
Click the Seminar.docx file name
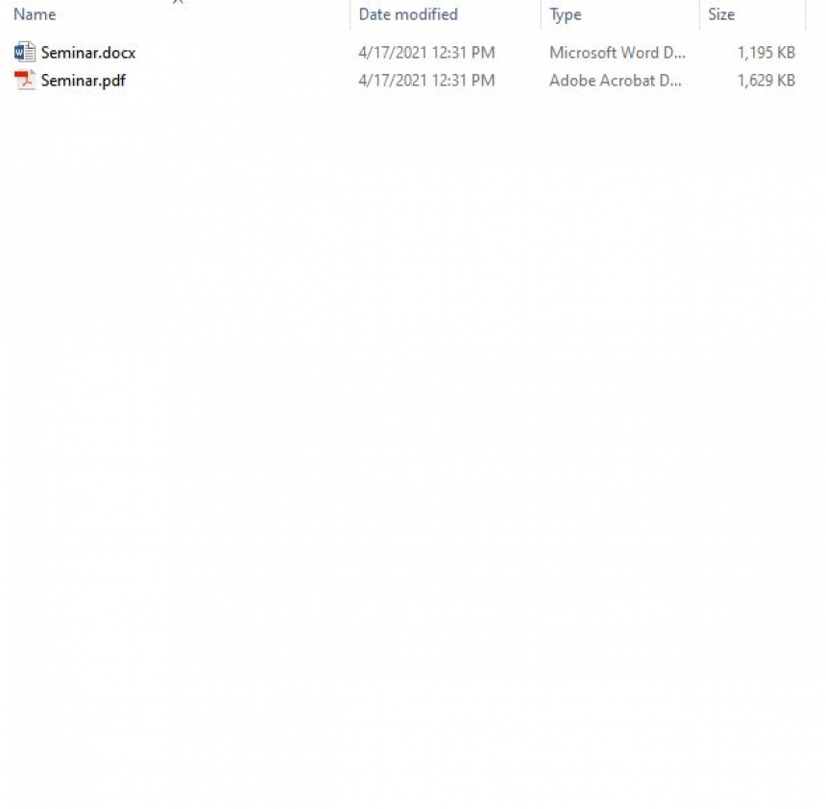pos(88,53)
